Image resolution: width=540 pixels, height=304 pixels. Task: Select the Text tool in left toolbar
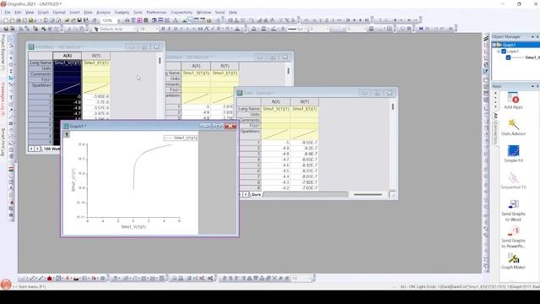point(11,98)
